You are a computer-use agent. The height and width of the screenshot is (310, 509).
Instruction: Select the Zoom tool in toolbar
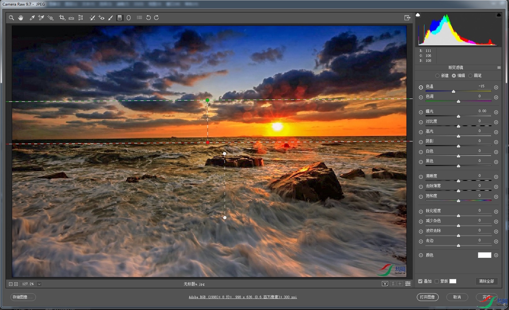11,18
